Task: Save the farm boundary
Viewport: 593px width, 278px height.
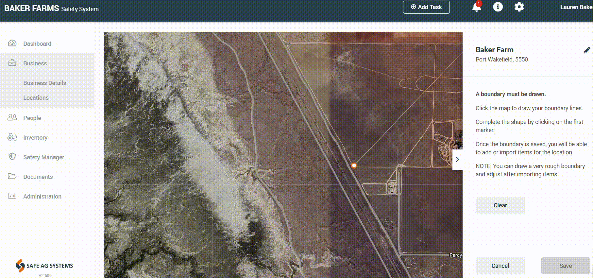Action: click(565, 266)
